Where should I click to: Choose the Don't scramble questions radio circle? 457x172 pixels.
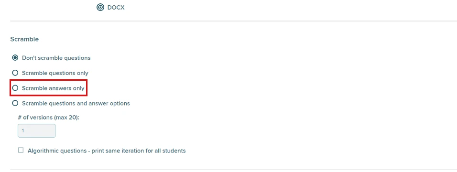coord(15,58)
